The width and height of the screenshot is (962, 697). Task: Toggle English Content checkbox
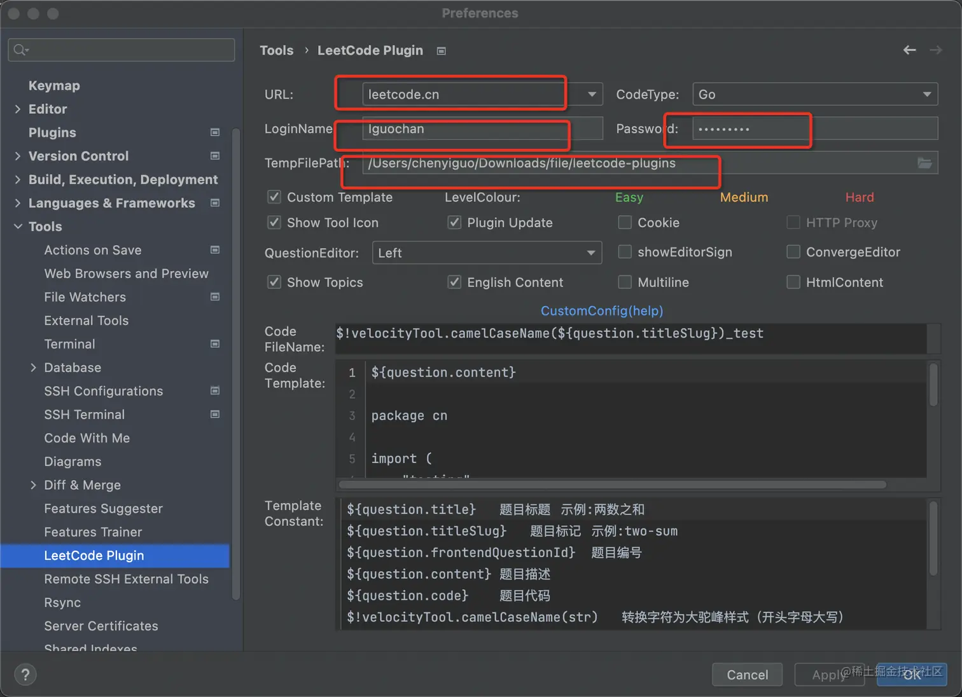pos(454,282)
